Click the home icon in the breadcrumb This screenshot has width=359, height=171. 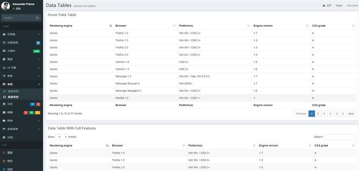[x=324, y=6]
